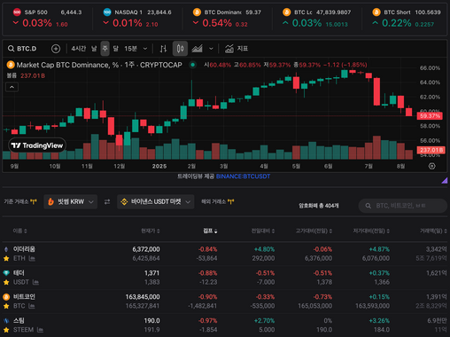This screenshot has height=337, width=450.
Task: Switch to bar chart style icon
Action: [x=163, y=49]
